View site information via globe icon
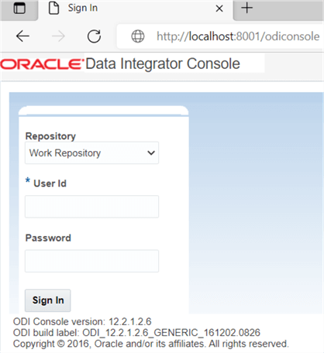The height and width of the screenshot is (353, 324). tap(138, 36)
